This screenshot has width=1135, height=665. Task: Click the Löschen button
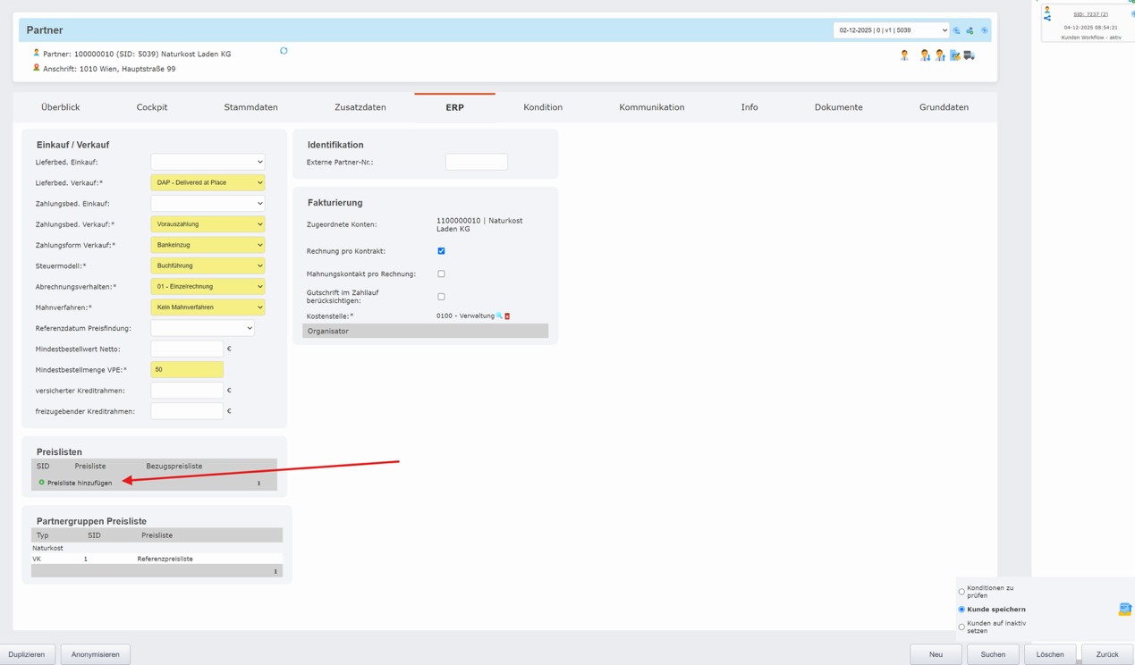click(x=1049, y=654)
